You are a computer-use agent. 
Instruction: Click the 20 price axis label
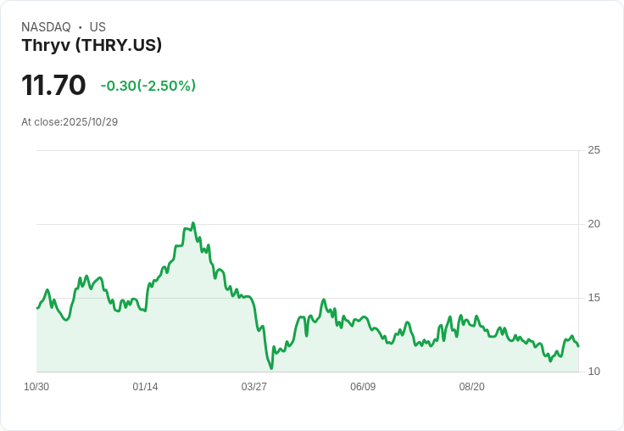(x=593, y=224)
